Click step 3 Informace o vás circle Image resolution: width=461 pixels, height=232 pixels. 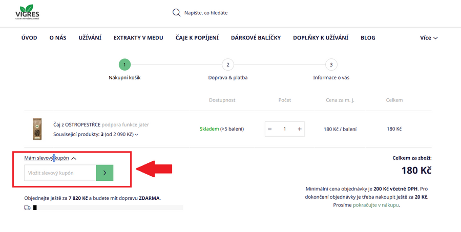(331, 65)
